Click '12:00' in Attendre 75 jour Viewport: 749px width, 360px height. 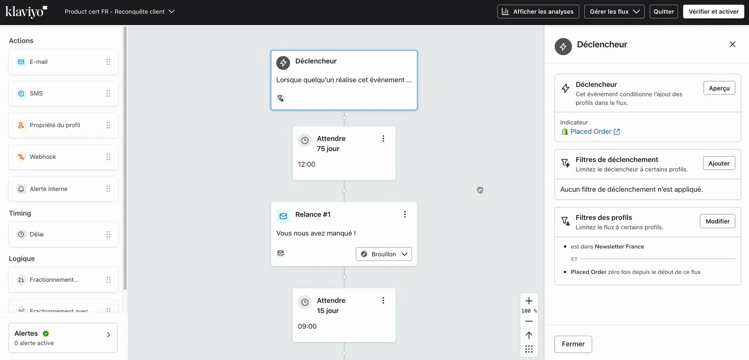tap(307, 165)
